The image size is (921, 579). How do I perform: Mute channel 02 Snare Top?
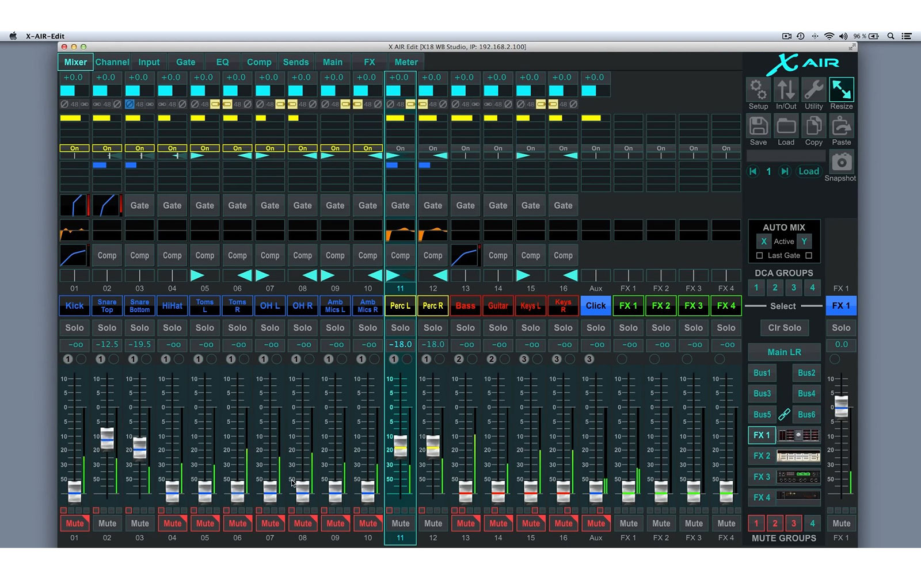tap(107, 523)
